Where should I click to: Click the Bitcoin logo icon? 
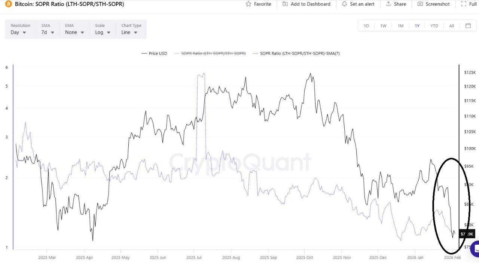[7, 4]
